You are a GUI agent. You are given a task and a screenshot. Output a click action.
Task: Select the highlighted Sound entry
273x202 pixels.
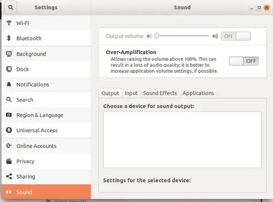click(x=47, y=192)
